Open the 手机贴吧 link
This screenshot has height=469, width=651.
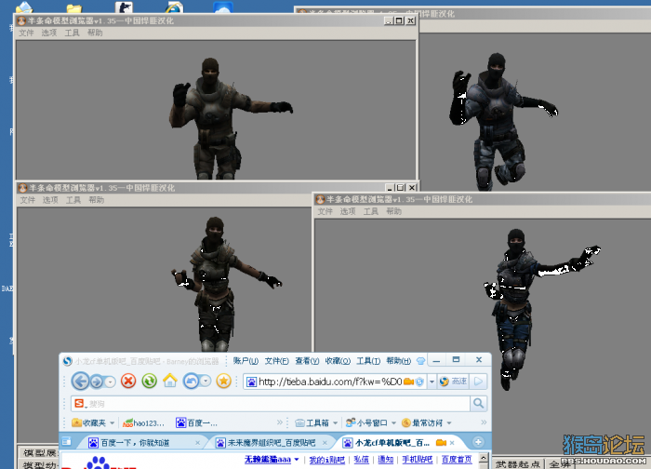pyautogui.click(x=418, y=460)
